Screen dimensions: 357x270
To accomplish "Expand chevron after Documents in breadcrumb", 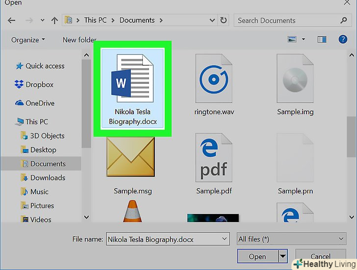I will 161,20.
